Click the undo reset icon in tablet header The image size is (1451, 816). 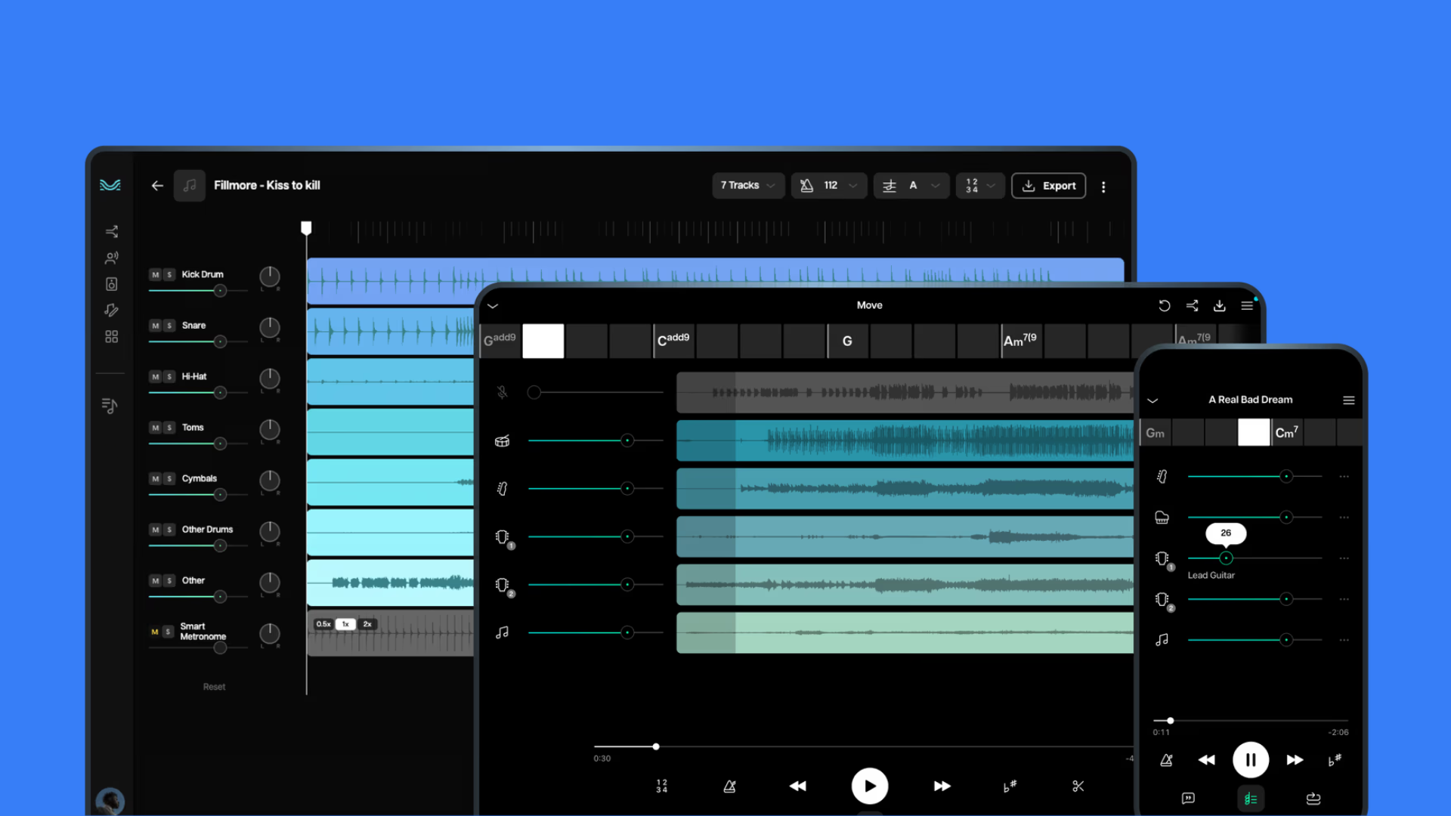(1165, 306)
